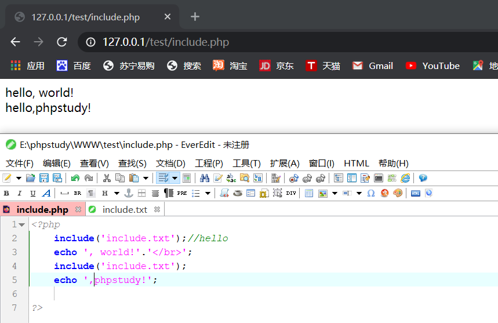Click the Replace ab-to-ac icon

click(231, 178)
